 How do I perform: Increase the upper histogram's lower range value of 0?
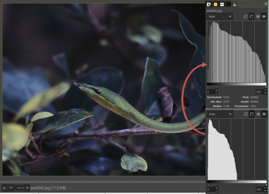click(x=216, y=90)
